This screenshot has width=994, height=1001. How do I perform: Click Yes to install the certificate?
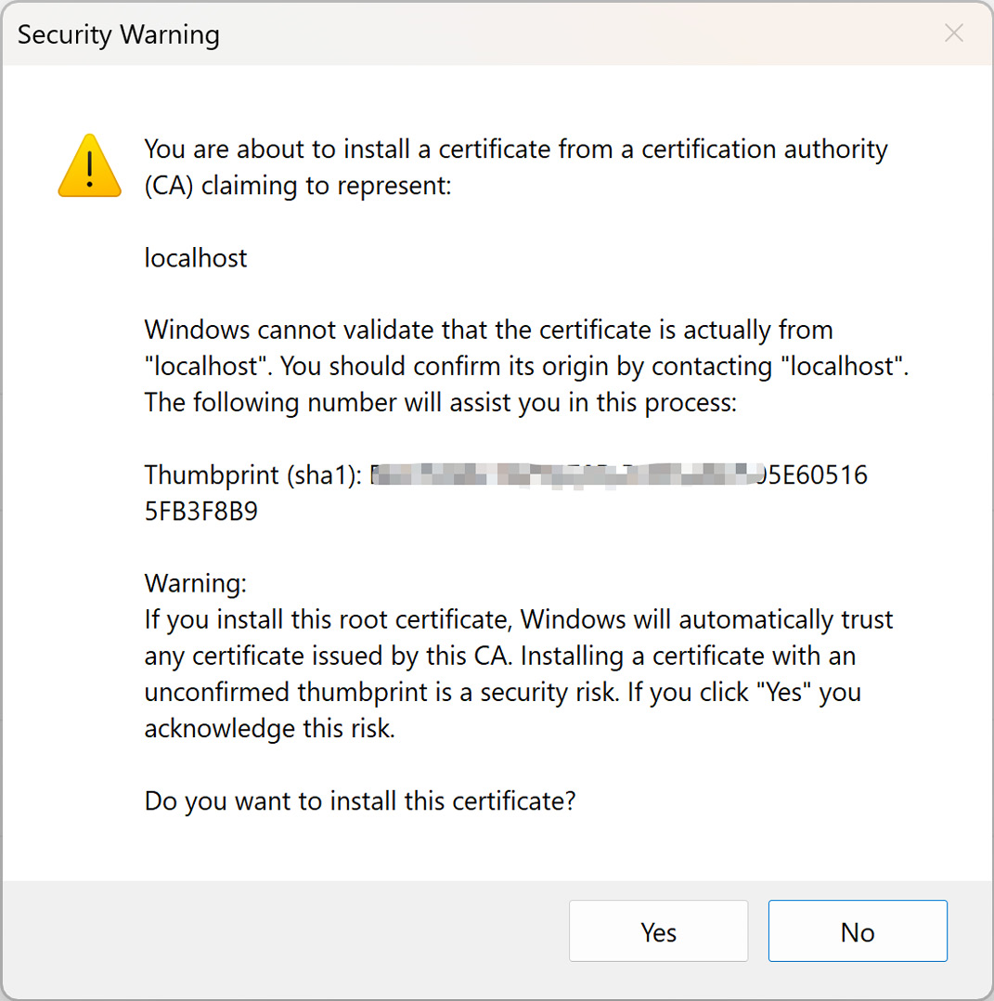[x=658, y=930]
